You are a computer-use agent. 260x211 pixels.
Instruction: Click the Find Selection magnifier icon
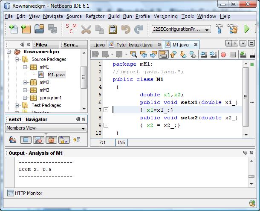pos(134,54)
